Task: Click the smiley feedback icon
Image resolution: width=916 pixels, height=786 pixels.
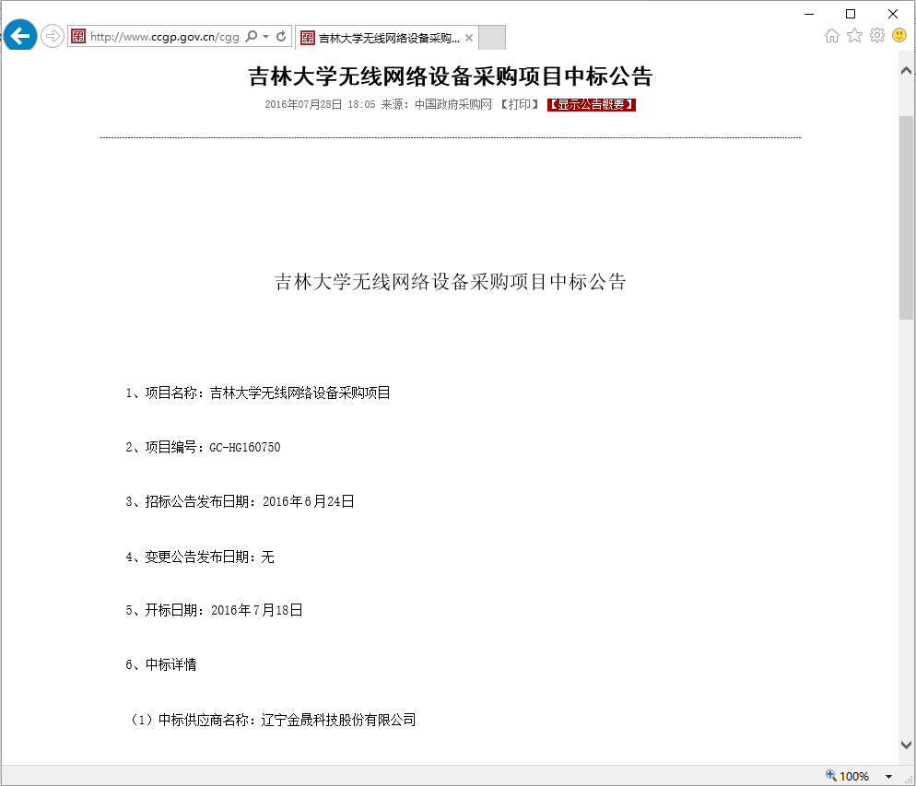Action: click(899, 35)
